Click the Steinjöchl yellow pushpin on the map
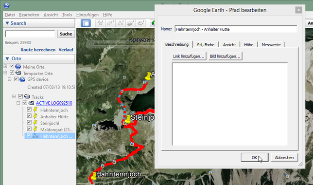 tap(127, 119)
